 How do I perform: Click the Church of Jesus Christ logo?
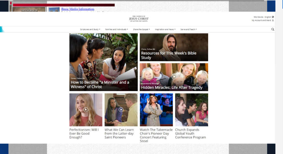click(139, 19)
